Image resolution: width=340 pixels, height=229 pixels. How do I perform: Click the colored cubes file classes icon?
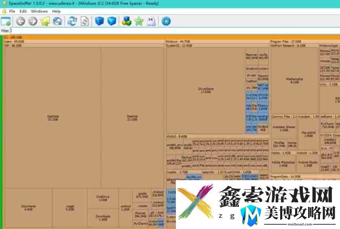coord(127,21)
